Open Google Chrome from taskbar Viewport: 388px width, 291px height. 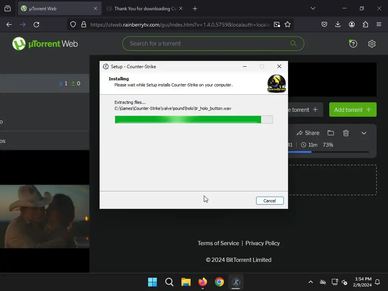tap(219, 282)
